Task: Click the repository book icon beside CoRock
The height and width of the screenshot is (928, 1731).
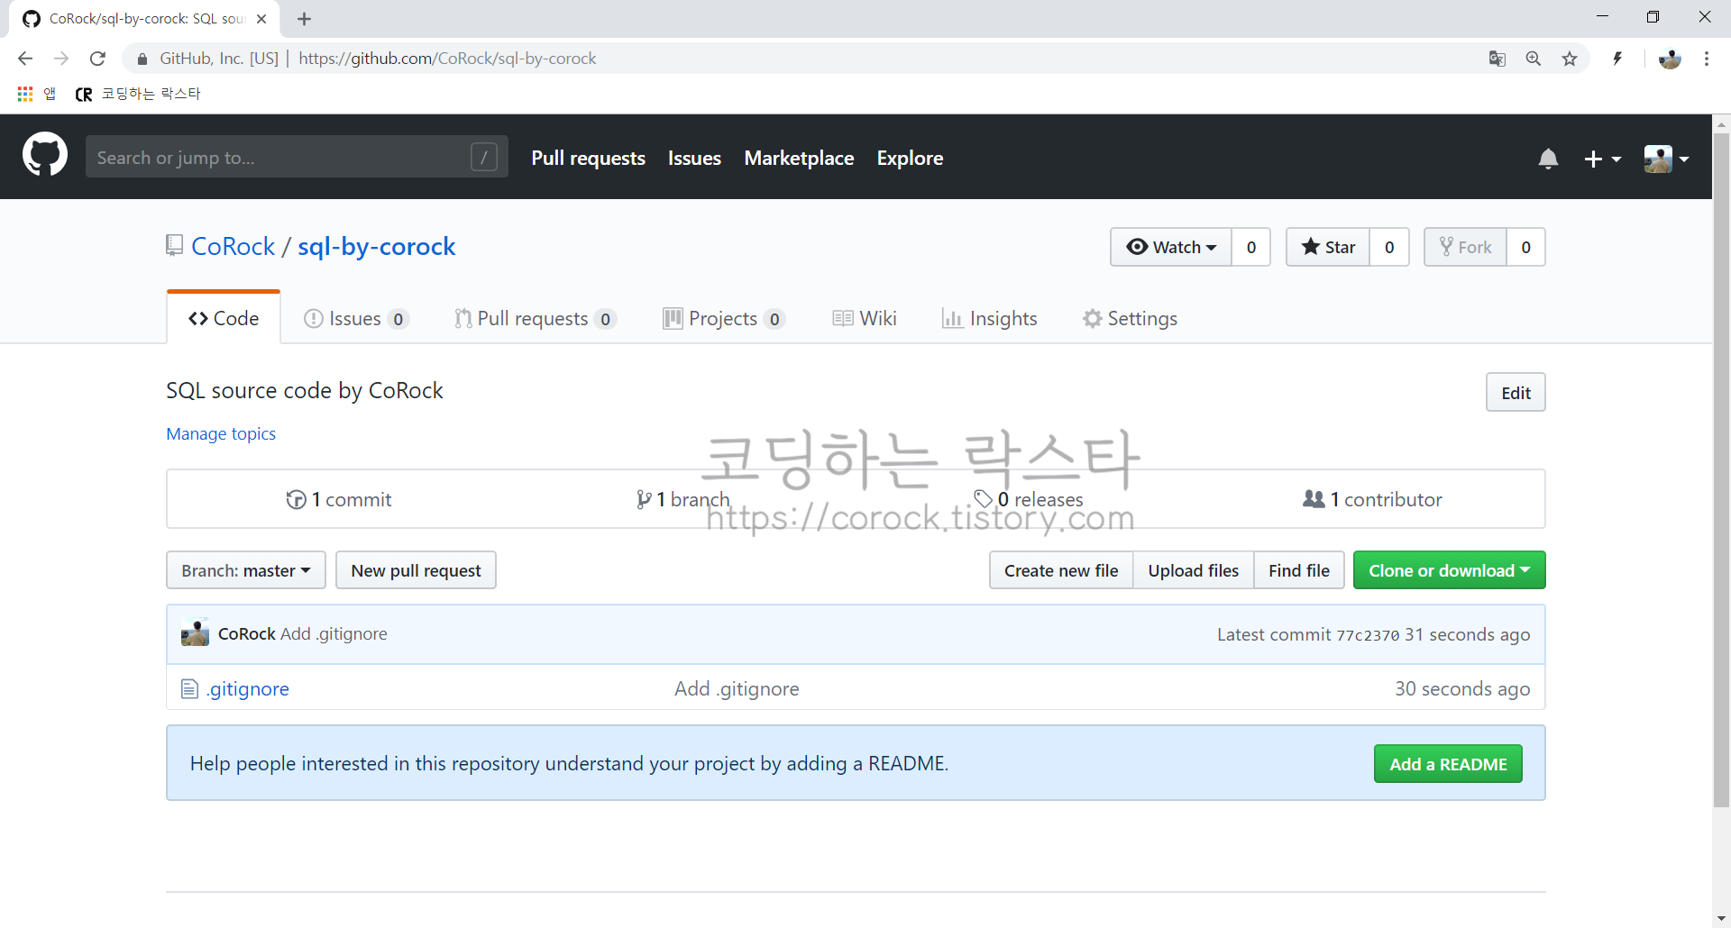Action: (x=175, y=245)
